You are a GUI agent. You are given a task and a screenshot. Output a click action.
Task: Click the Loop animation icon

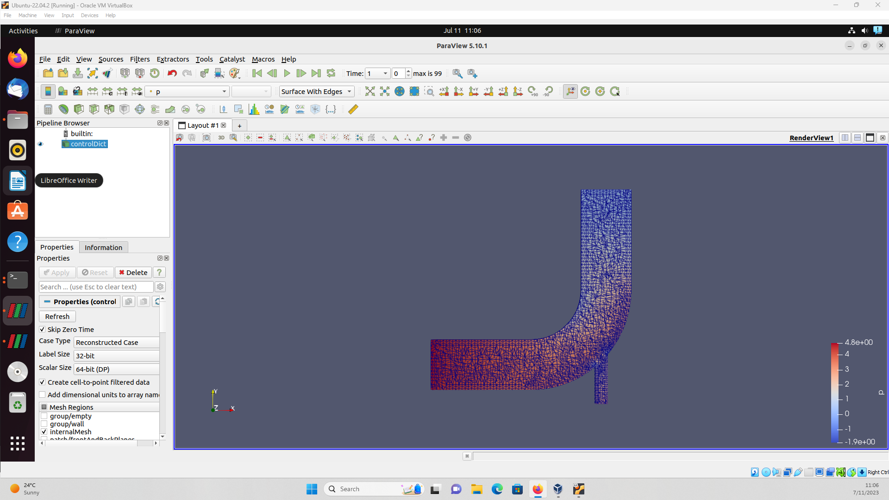coord(331,73)
